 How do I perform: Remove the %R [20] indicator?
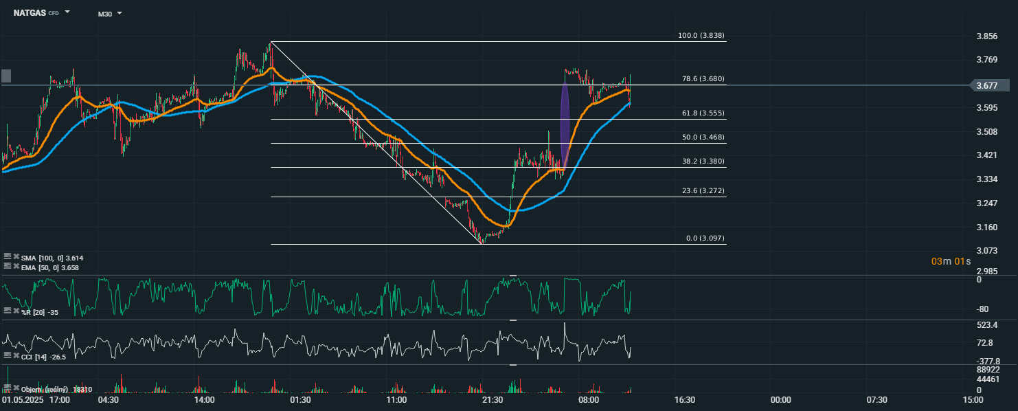click(x=16, y=311)
